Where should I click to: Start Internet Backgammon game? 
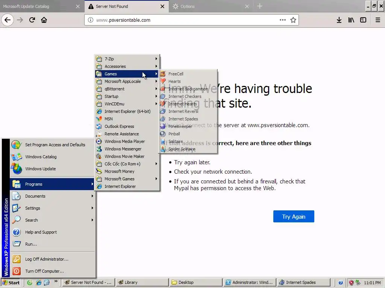point(188,89)
